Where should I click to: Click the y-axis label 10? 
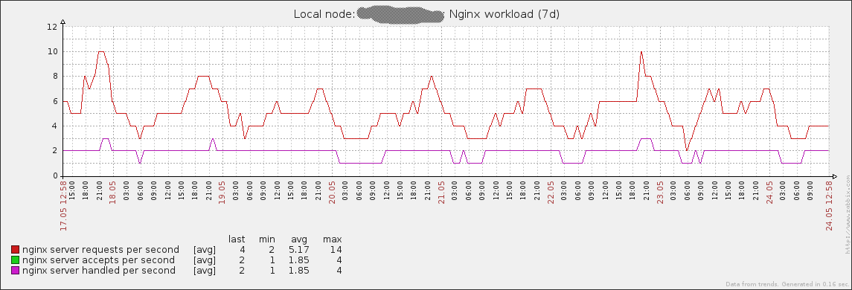click(52, 51)
